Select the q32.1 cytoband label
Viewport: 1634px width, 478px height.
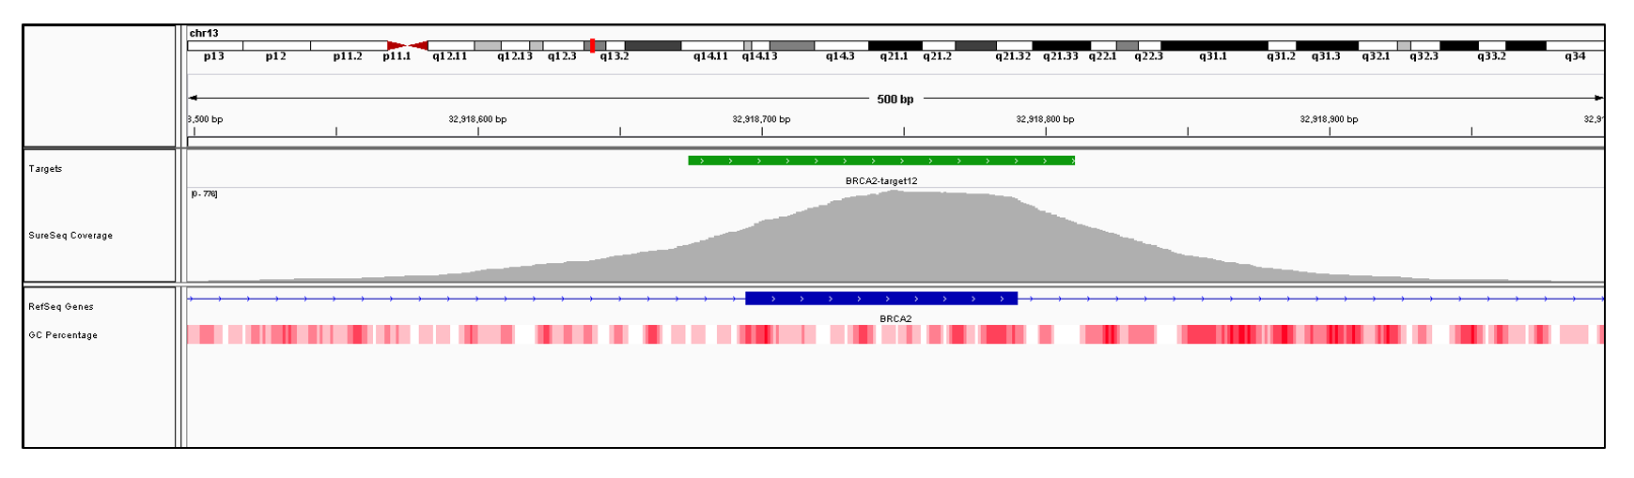click(1376, 56)
